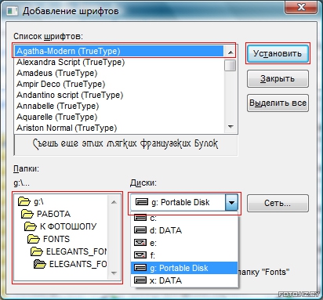Click the f: removable drive icon

pos(140,255)
